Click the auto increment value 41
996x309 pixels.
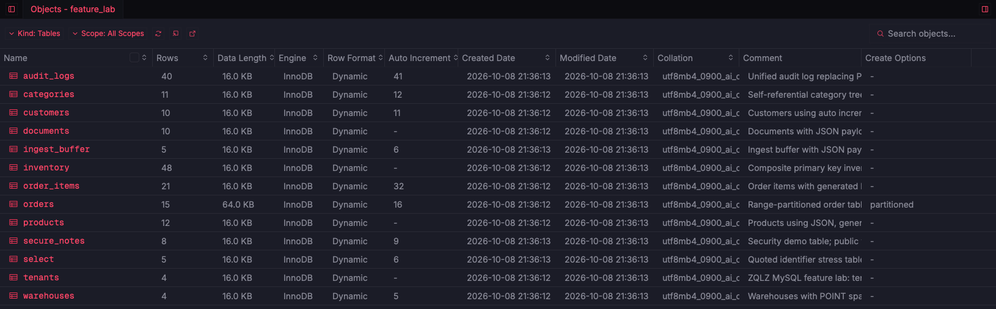[398, 76]
